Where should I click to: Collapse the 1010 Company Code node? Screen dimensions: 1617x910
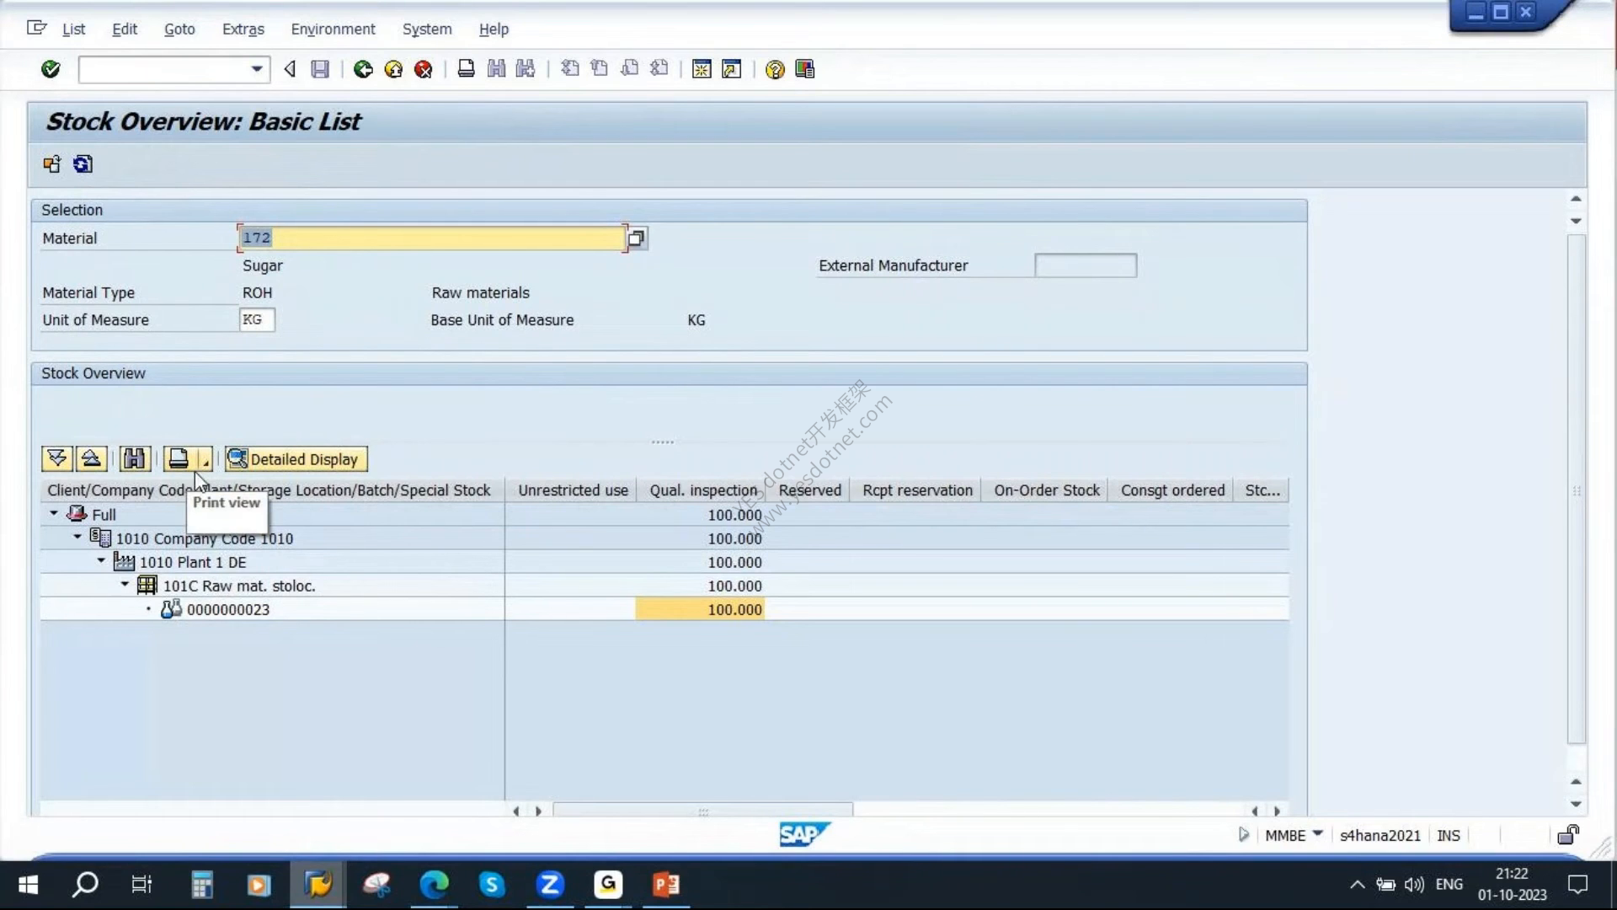coord(77,537)
